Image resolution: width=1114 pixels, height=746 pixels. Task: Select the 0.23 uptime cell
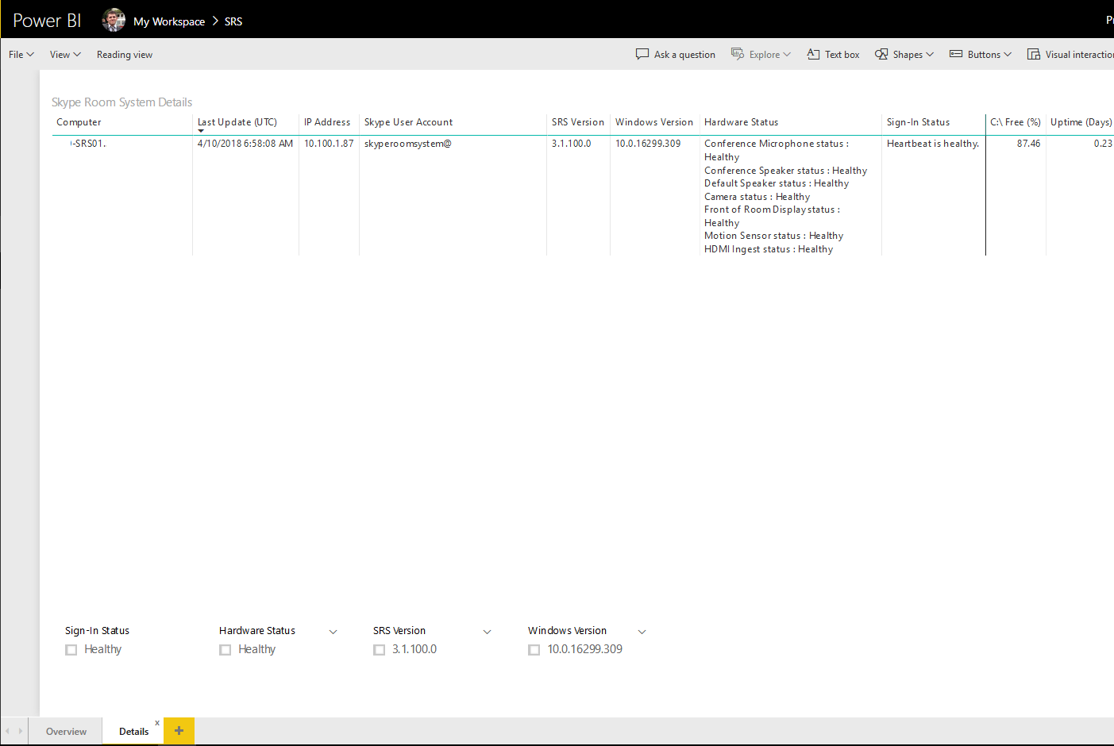pyautogui.click(x=1103, y=144)
